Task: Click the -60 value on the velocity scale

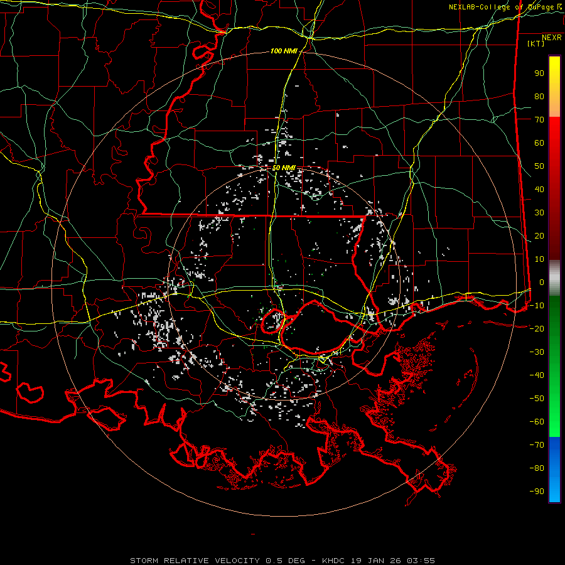Action: click(537, 422)
